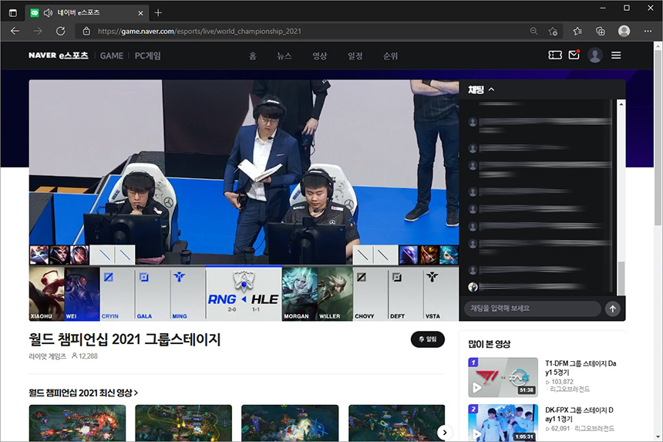
Task: Play the T1-DFM 그룹 스테이지 video thumbnail
Action: tap(503, 377)
